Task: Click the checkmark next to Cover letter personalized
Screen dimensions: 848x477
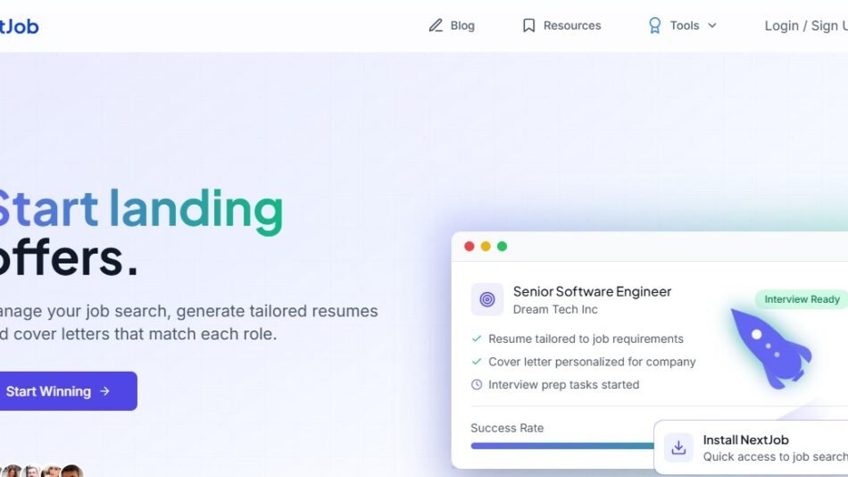Action: (477, 362)
